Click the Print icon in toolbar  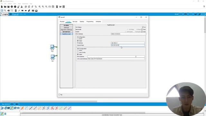point(12,7)
